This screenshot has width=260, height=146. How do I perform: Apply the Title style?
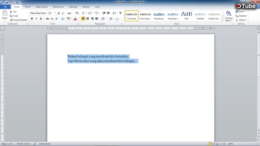(186, 16)
